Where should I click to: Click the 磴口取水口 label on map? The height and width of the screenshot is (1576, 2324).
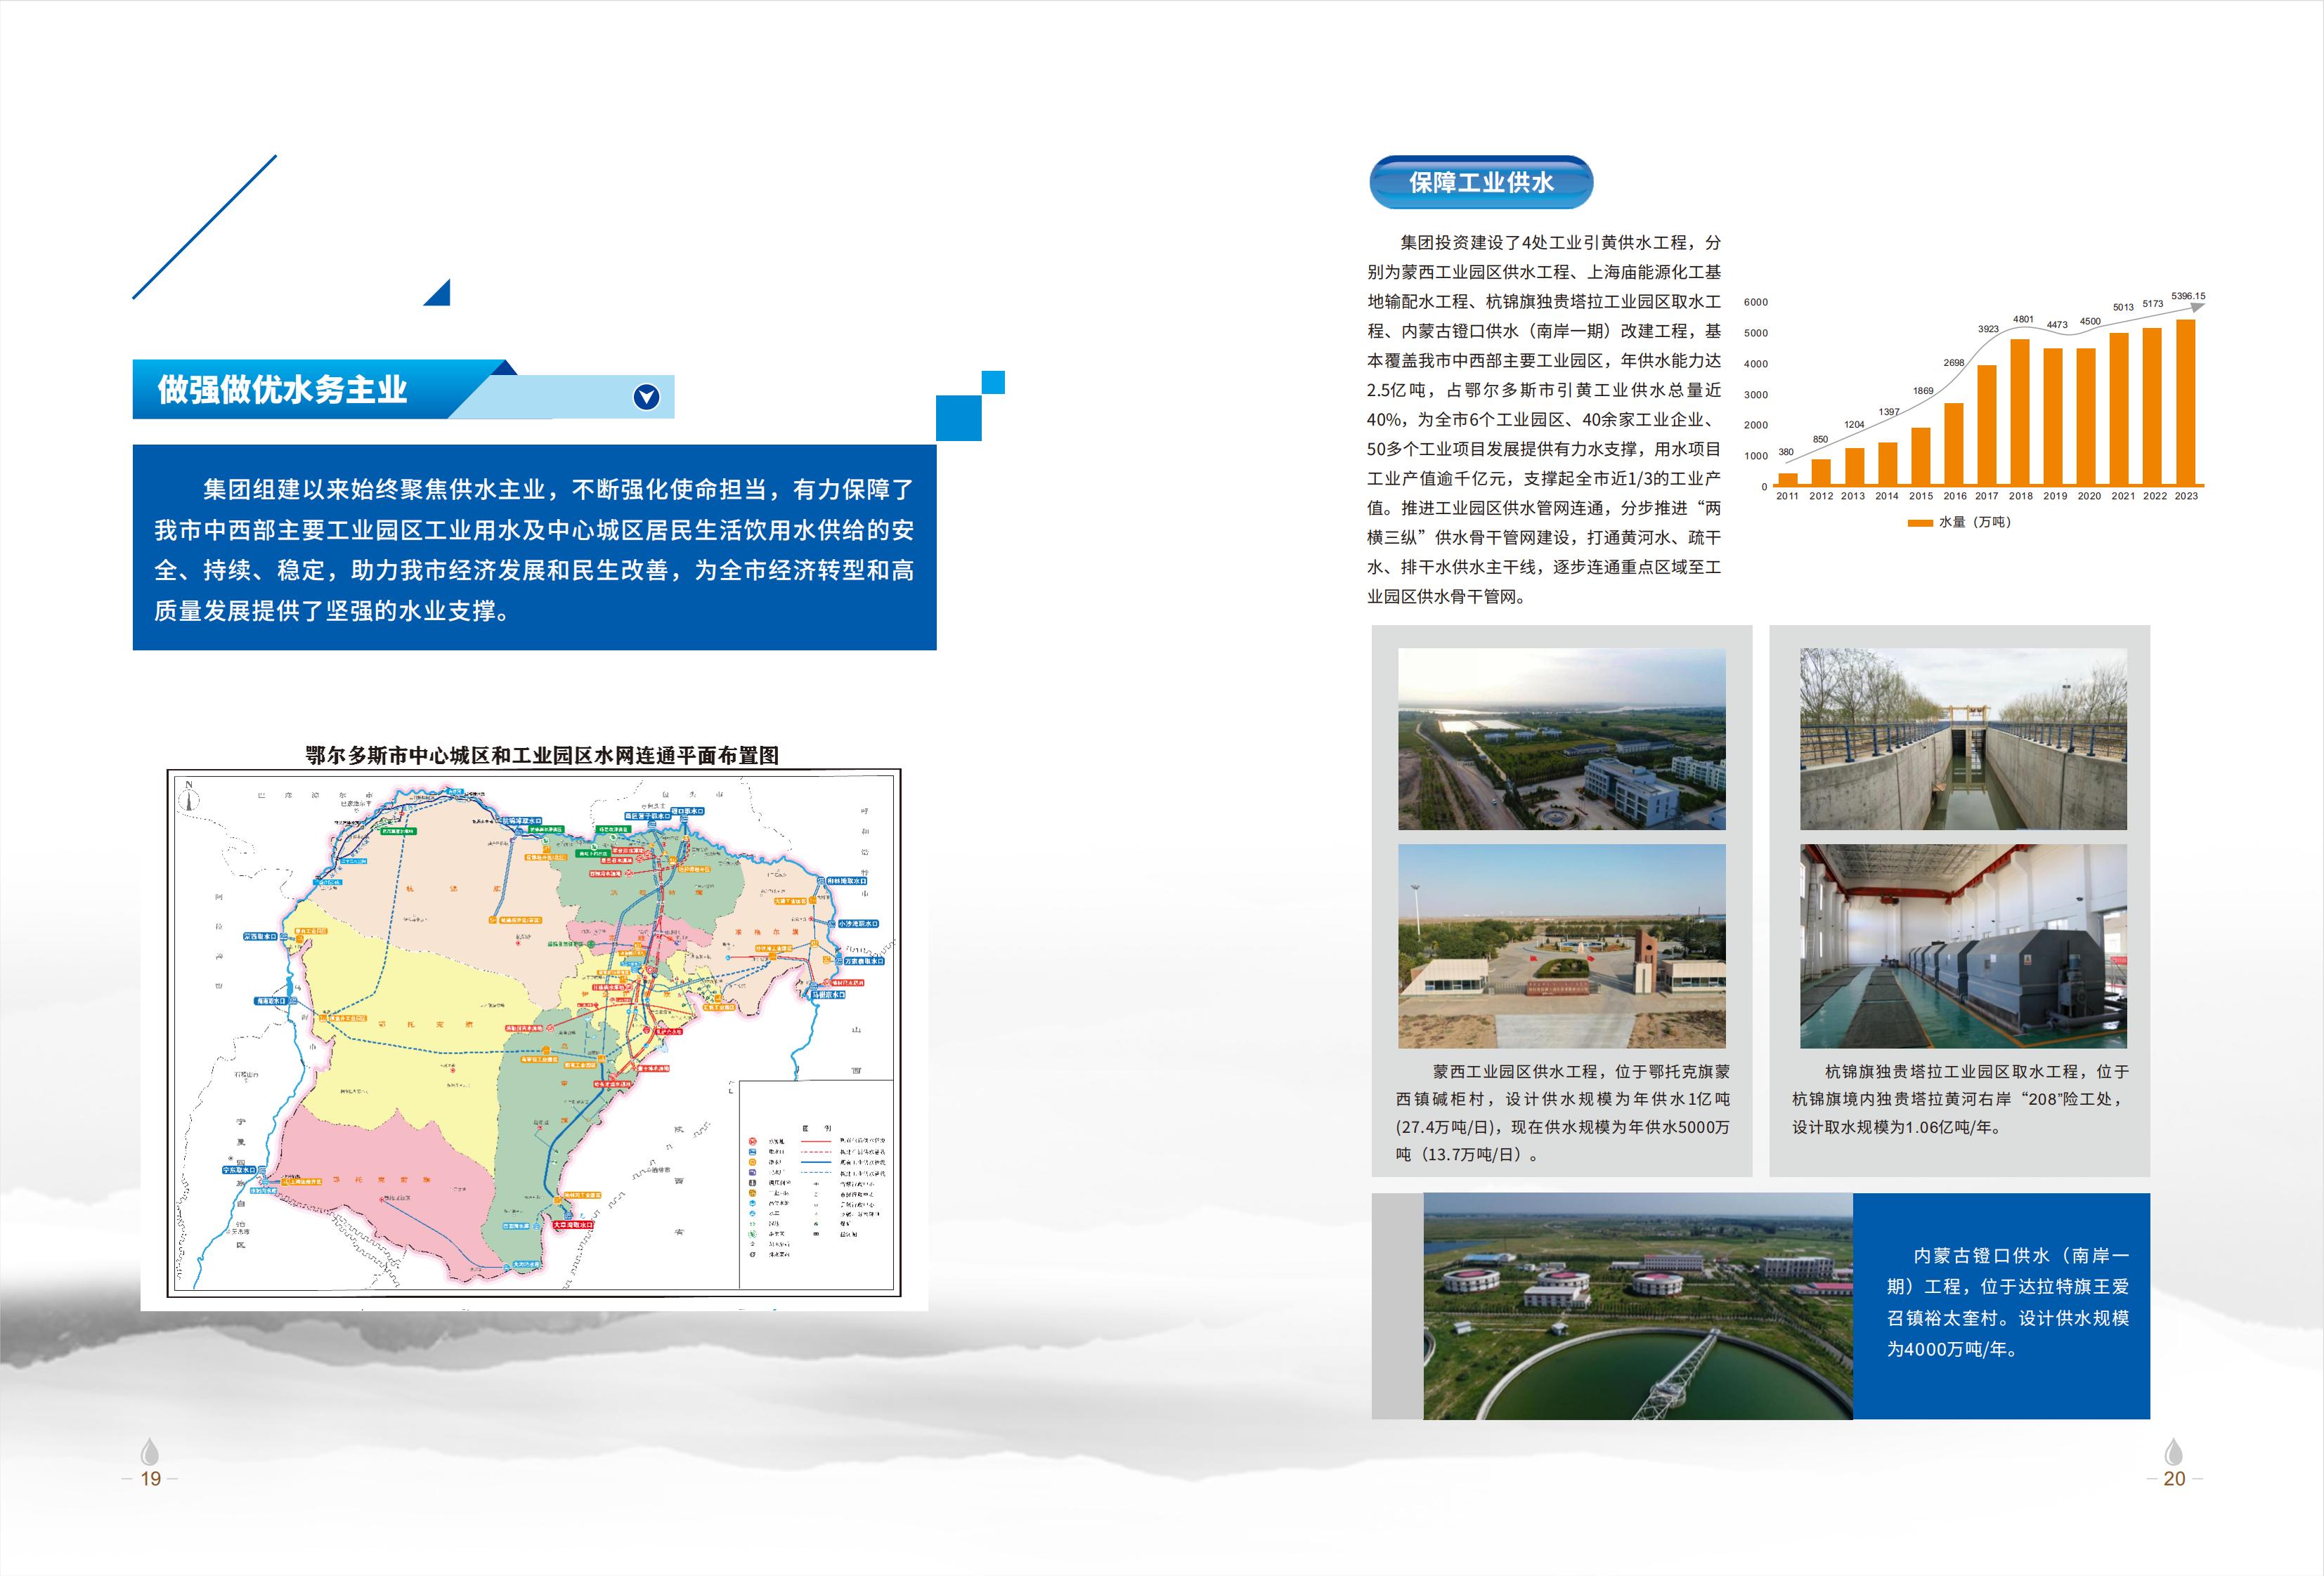coord(687,810)
